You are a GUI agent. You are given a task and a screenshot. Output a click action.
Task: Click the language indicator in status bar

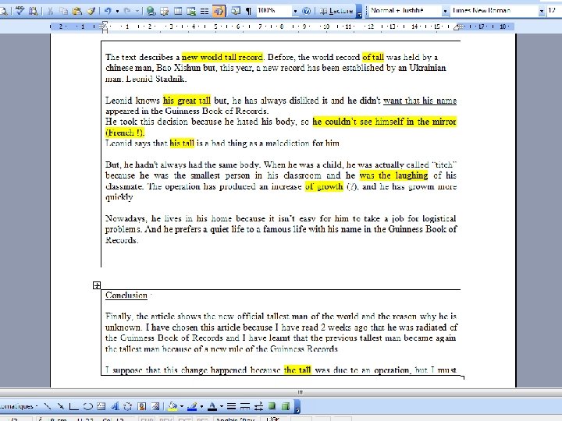(x=236, y=419)
